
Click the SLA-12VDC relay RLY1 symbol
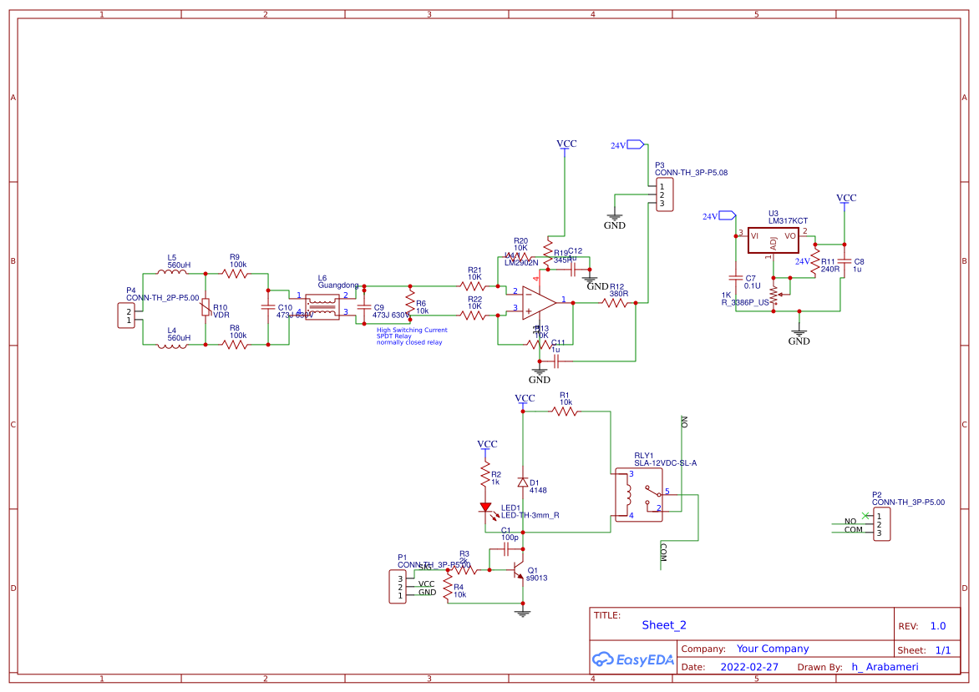coord(639,497)
